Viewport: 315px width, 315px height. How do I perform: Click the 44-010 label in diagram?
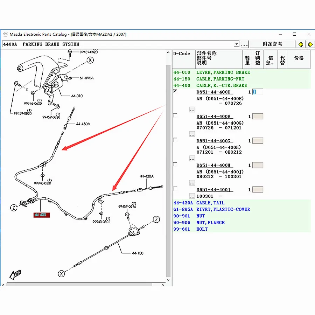click(x=77, y=96)
